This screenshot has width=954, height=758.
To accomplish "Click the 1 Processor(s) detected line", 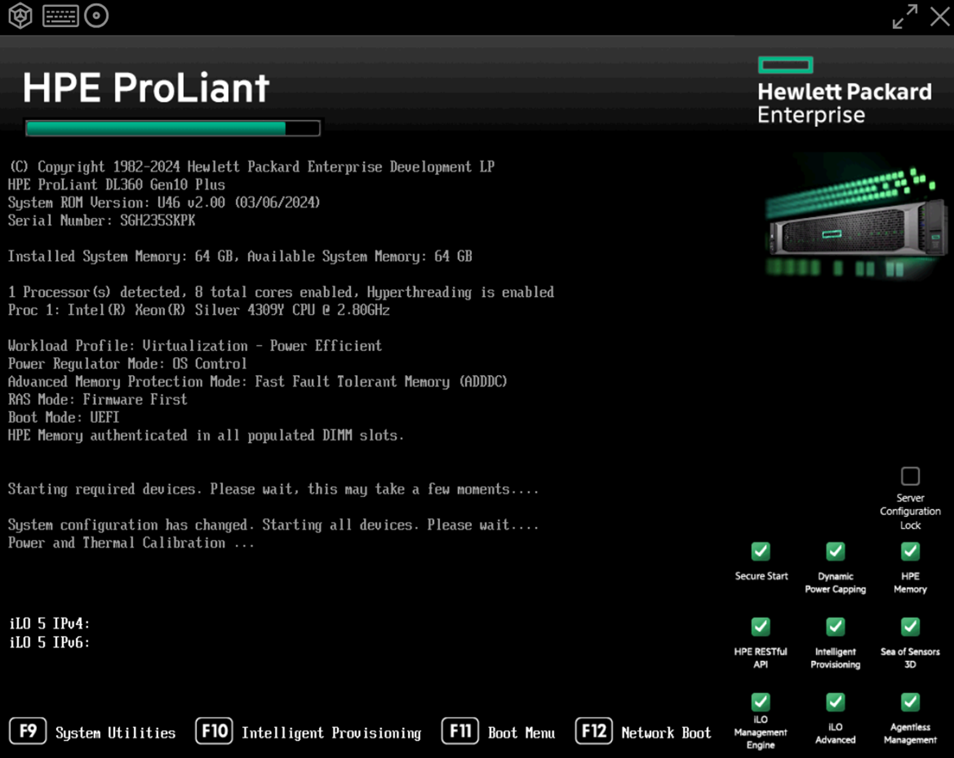I will coord(281,292).
